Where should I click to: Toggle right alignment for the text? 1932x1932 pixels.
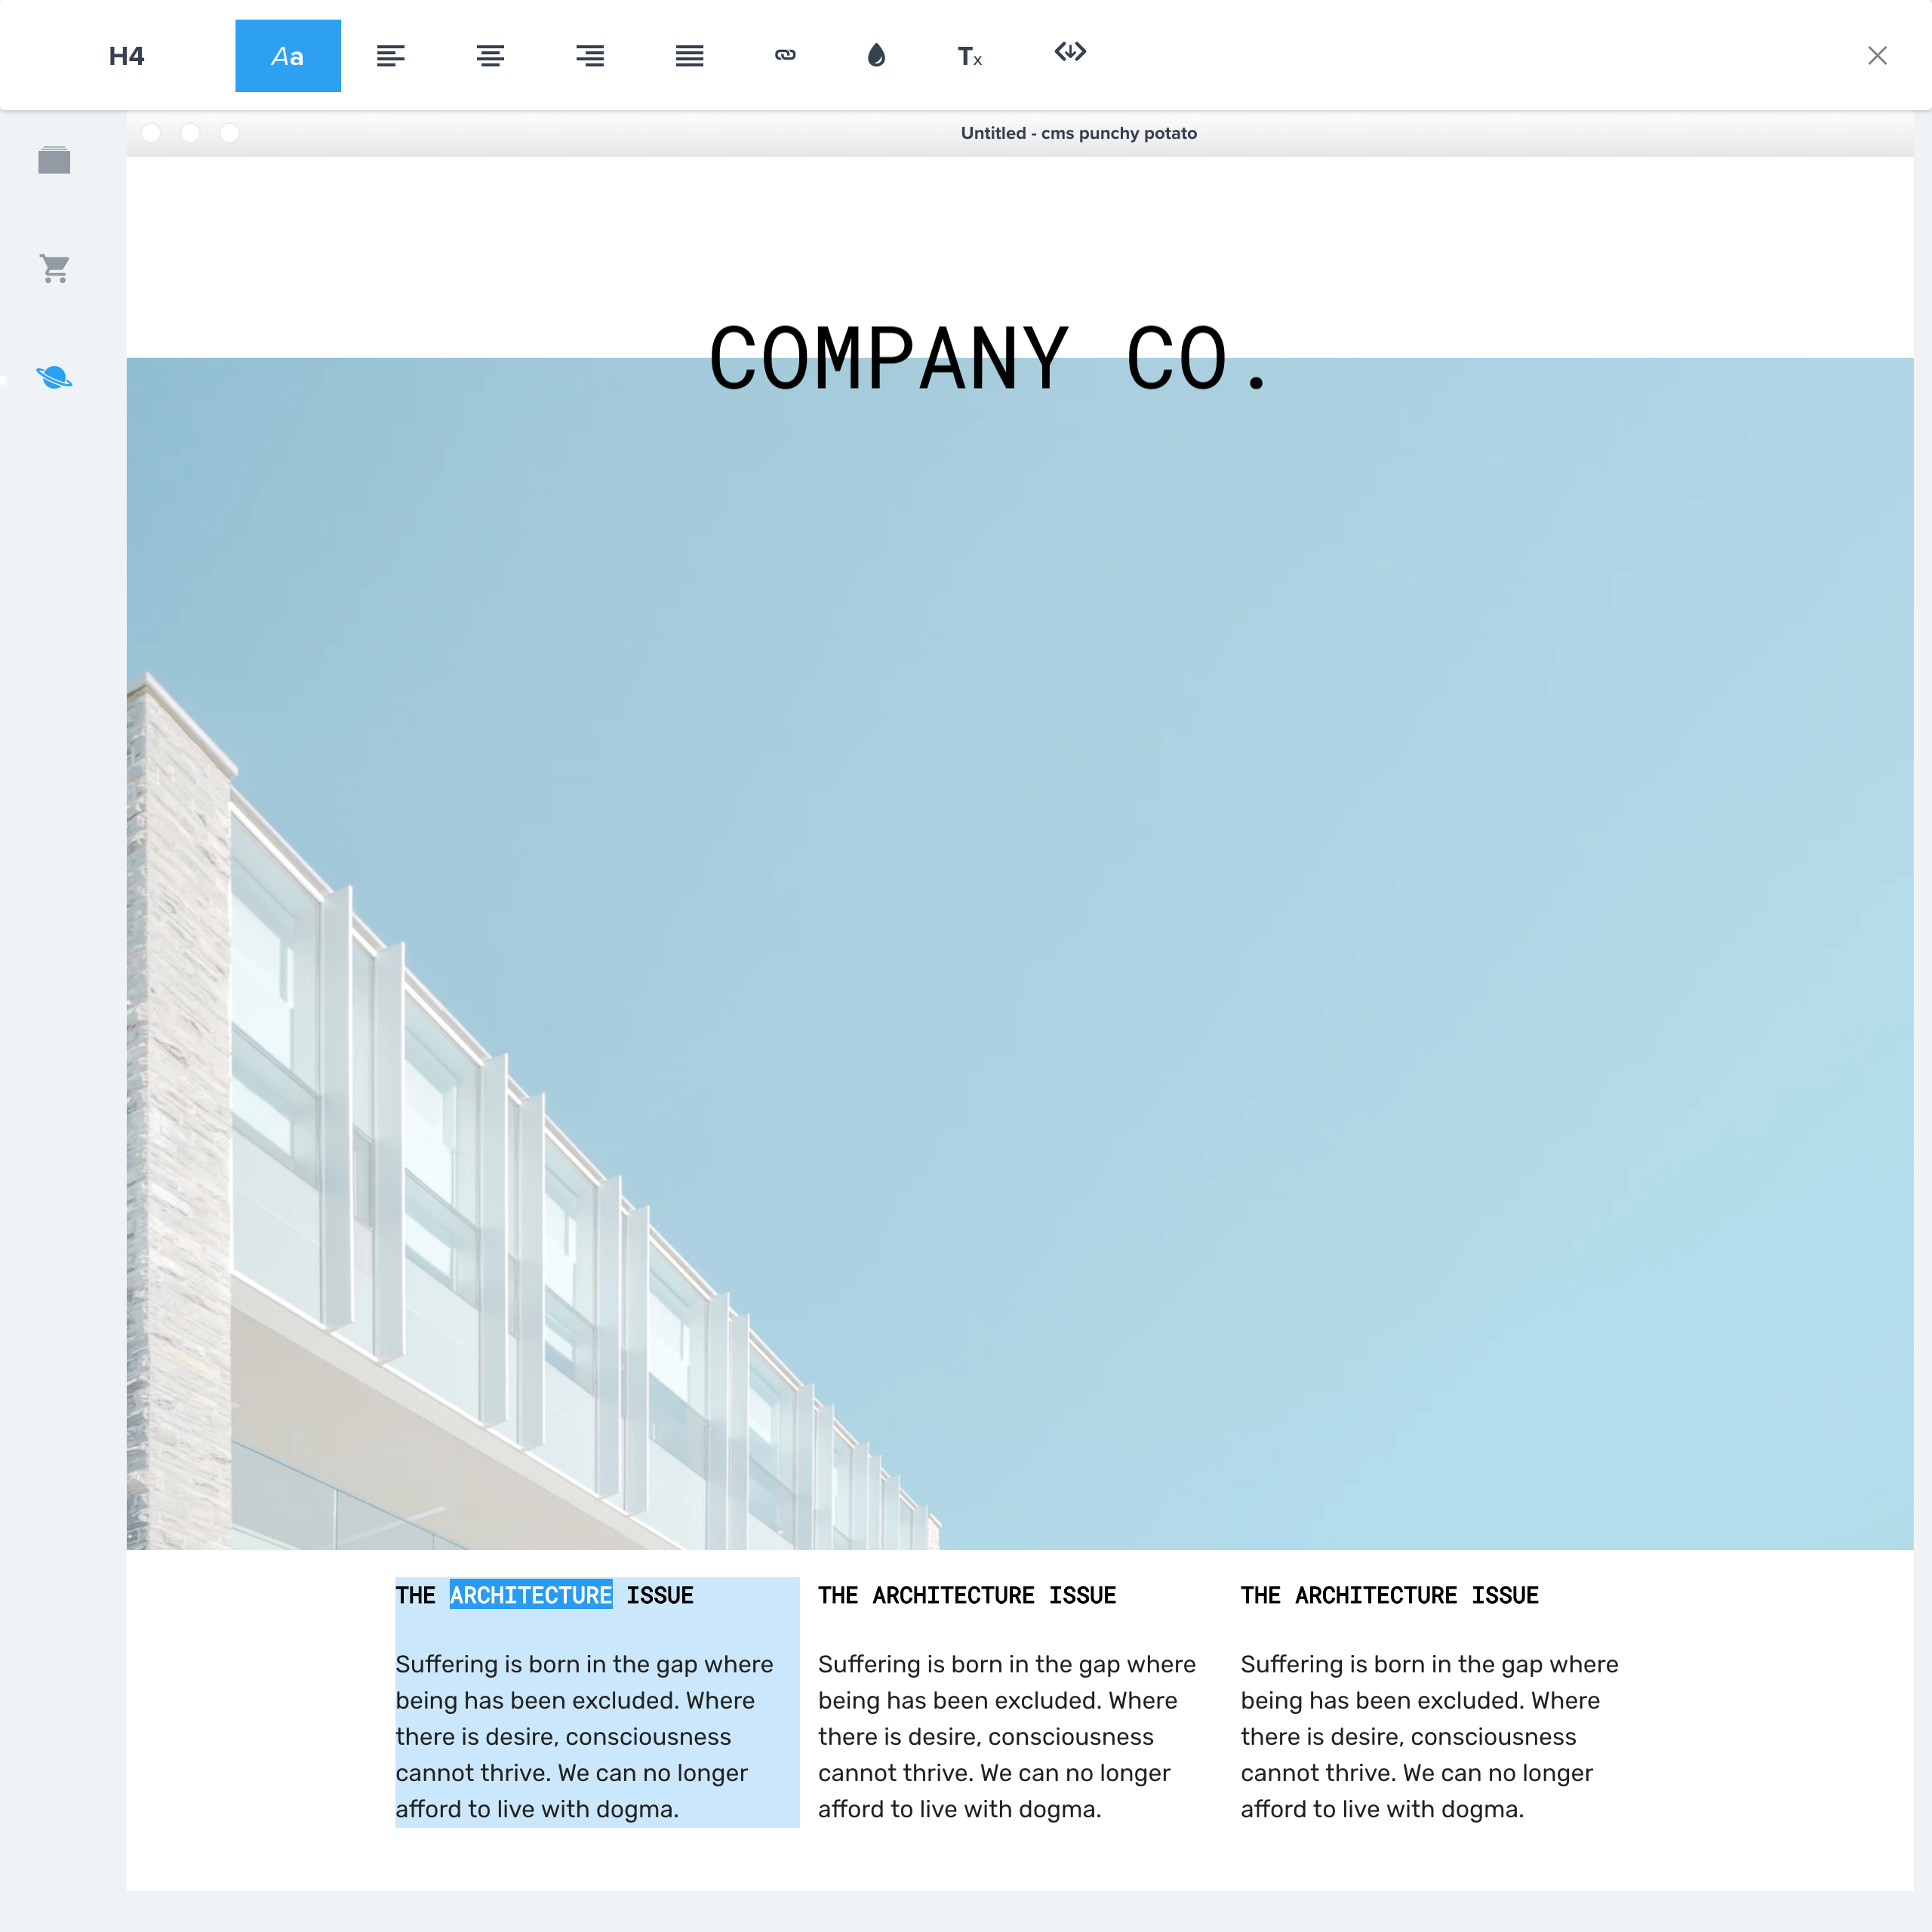tap(590, 55)
